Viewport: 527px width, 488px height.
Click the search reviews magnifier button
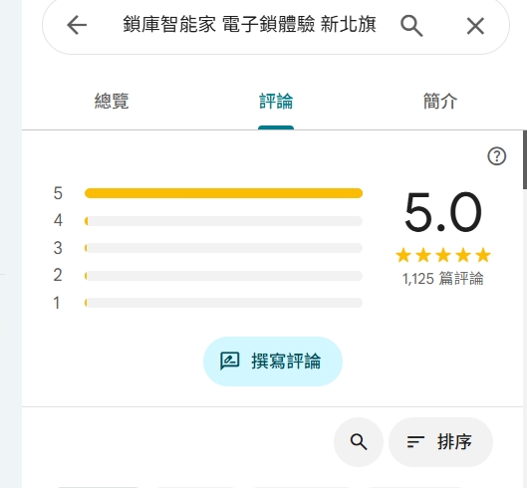coord(359,441)
